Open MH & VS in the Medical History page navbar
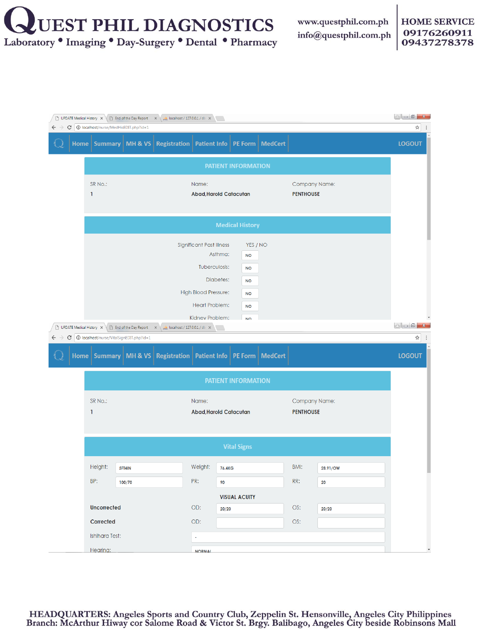The image size is (479, 633). pyautogui.click(x=138, y=144)
